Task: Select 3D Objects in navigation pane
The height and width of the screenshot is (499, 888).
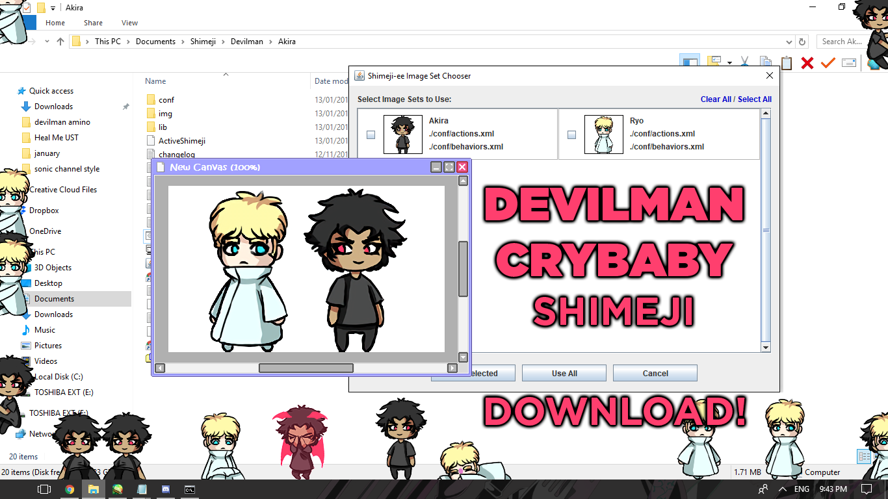Action: (x=53, y=268)
